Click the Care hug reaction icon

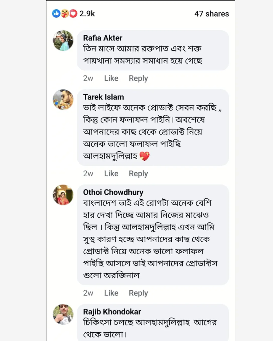tap(65, 13)
